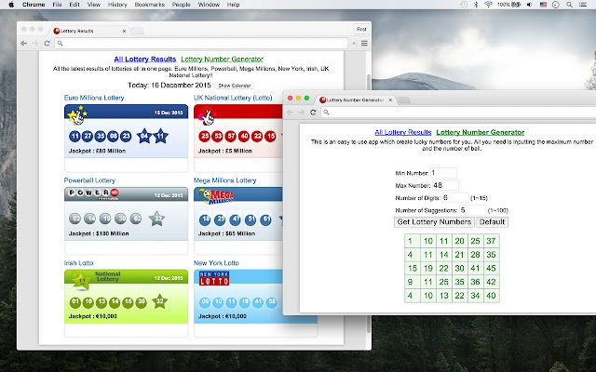Reload the Lottery Number Generator page
Image resolution: width=596 pixels, height=372 pixels.
coord(313,113)
